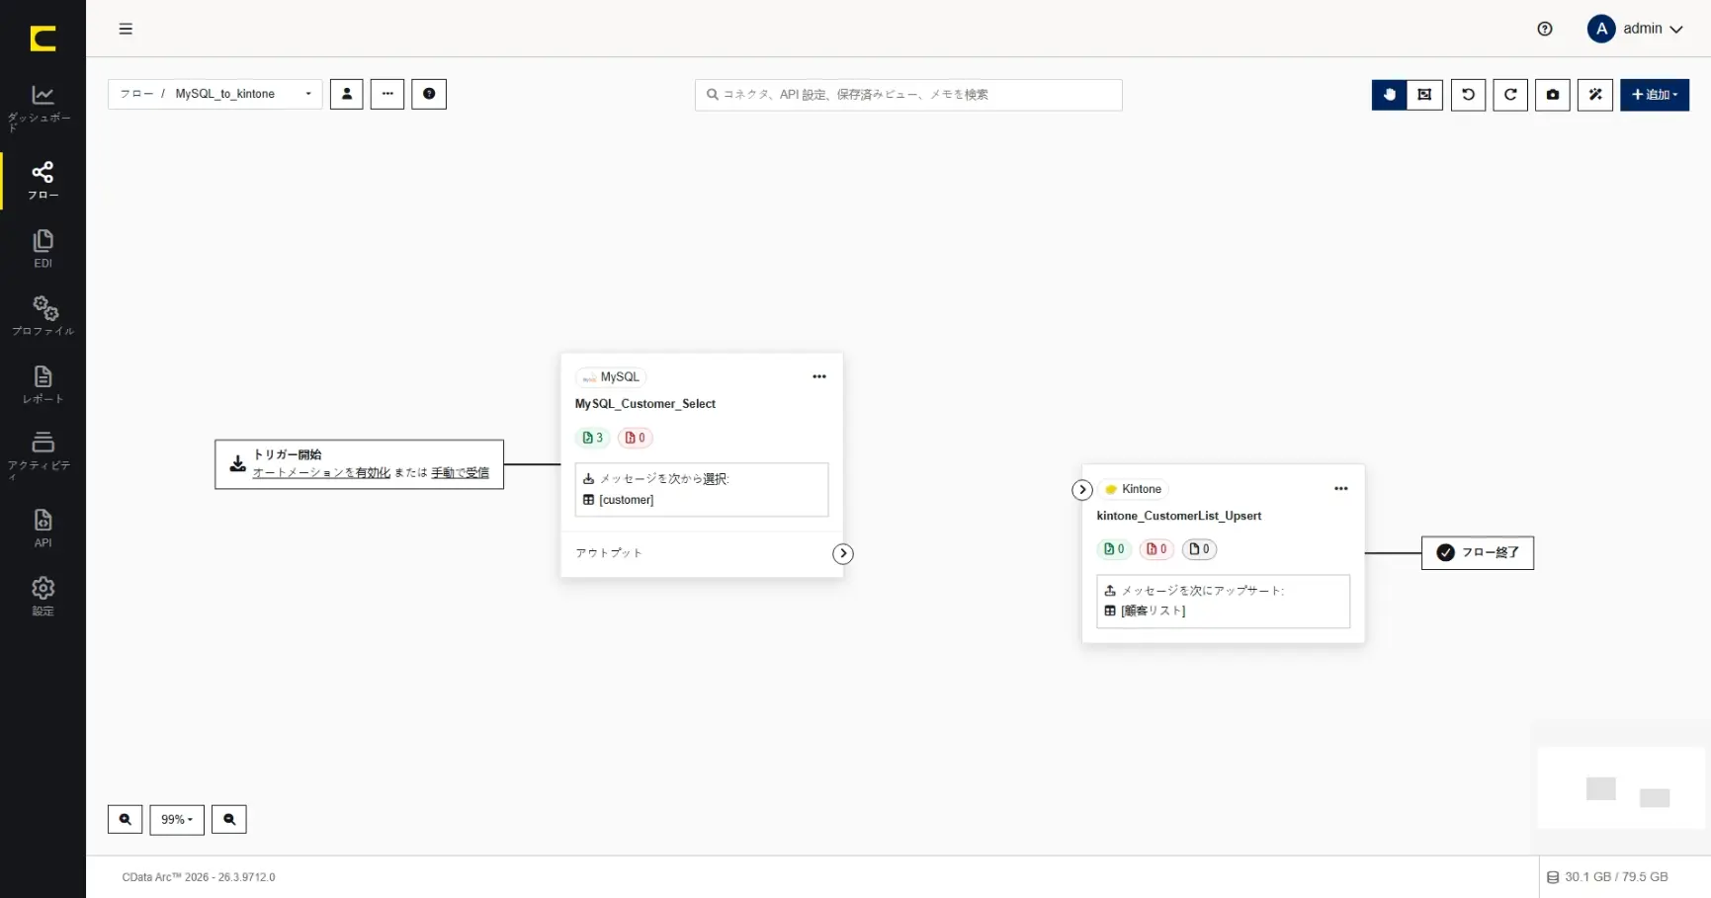Select the hand pan tool
Viewport: 1711px width, 898px height.
tap(1389, 95)
